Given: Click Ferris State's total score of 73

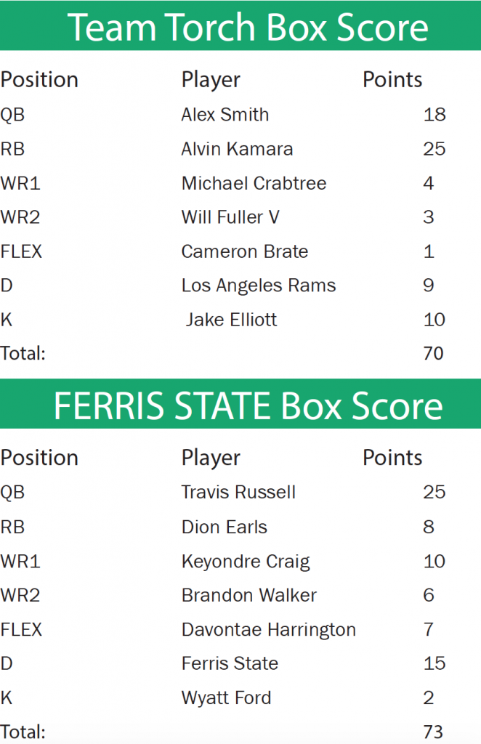Looking at the screenshot, I should pos(434,732).
